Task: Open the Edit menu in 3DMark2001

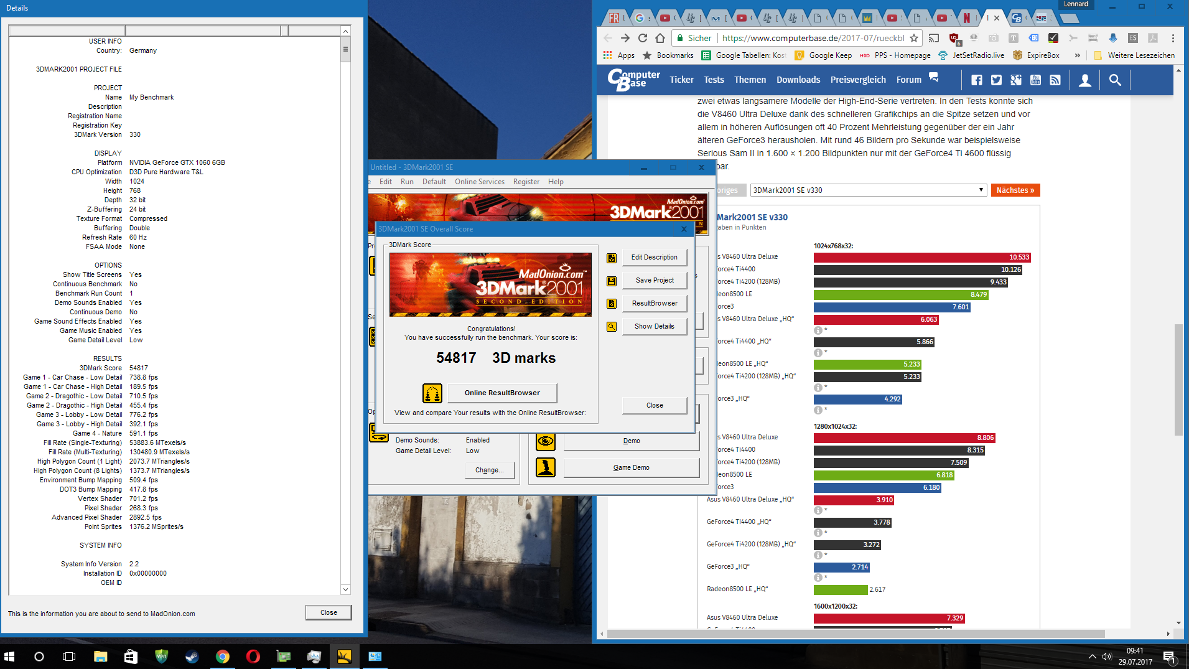Action: pyautogui.click(x=386, y=182)
